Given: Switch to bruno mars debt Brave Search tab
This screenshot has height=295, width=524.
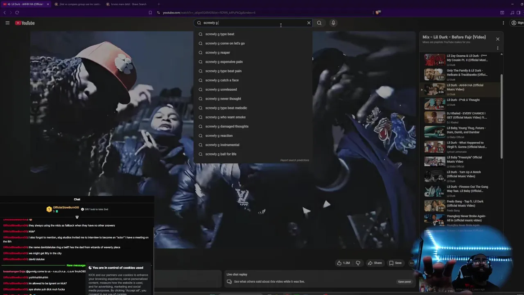Looking at the screenshot, I should point(129,4).
